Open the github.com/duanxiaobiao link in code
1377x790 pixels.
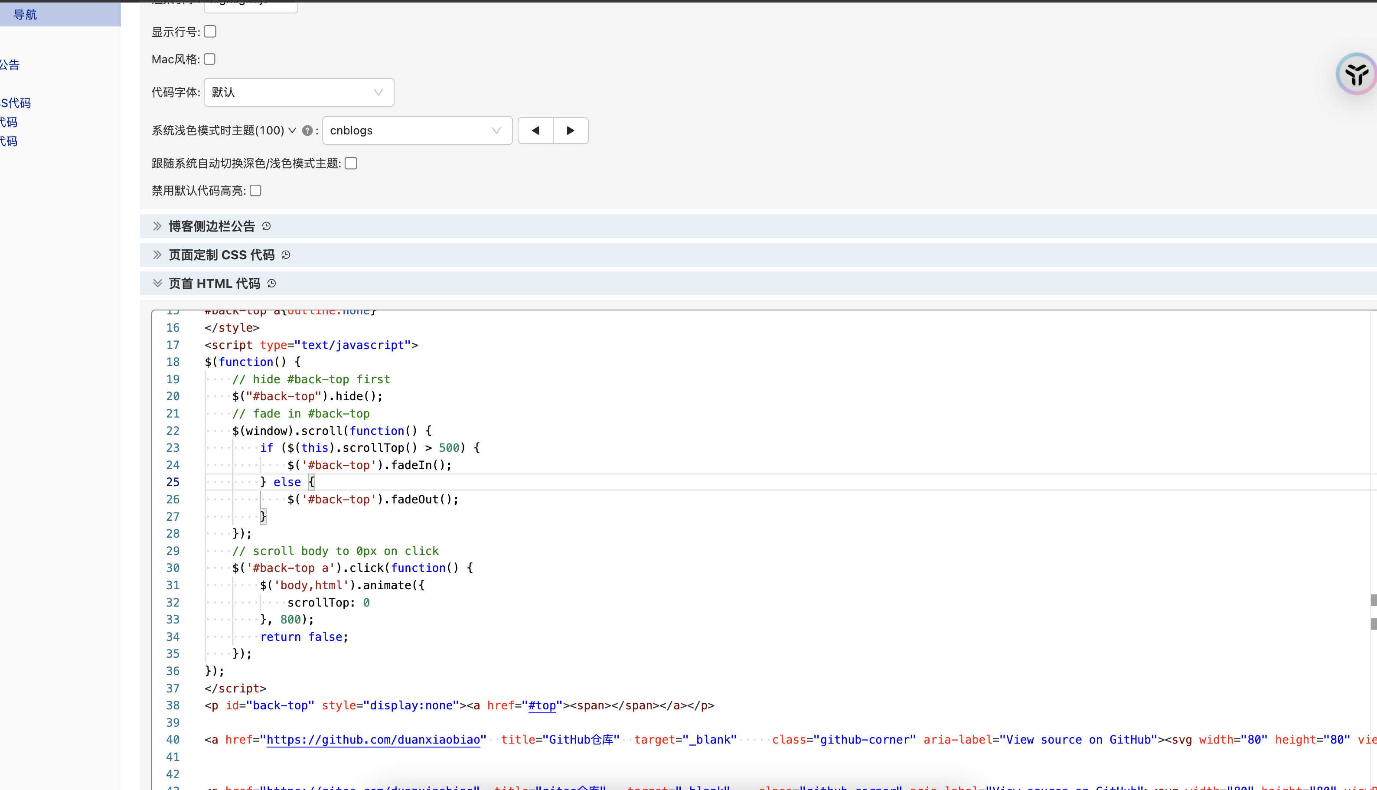(x=373, y=740)
